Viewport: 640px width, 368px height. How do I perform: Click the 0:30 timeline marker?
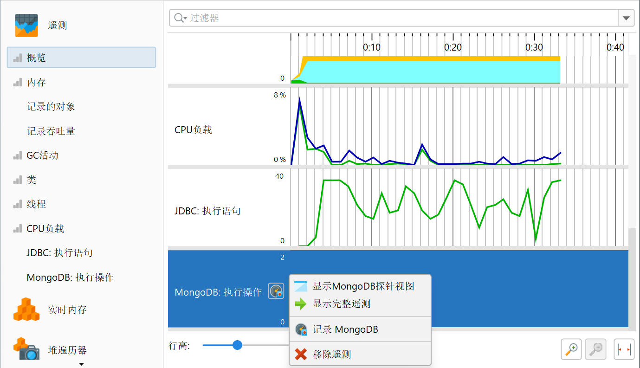534,47
